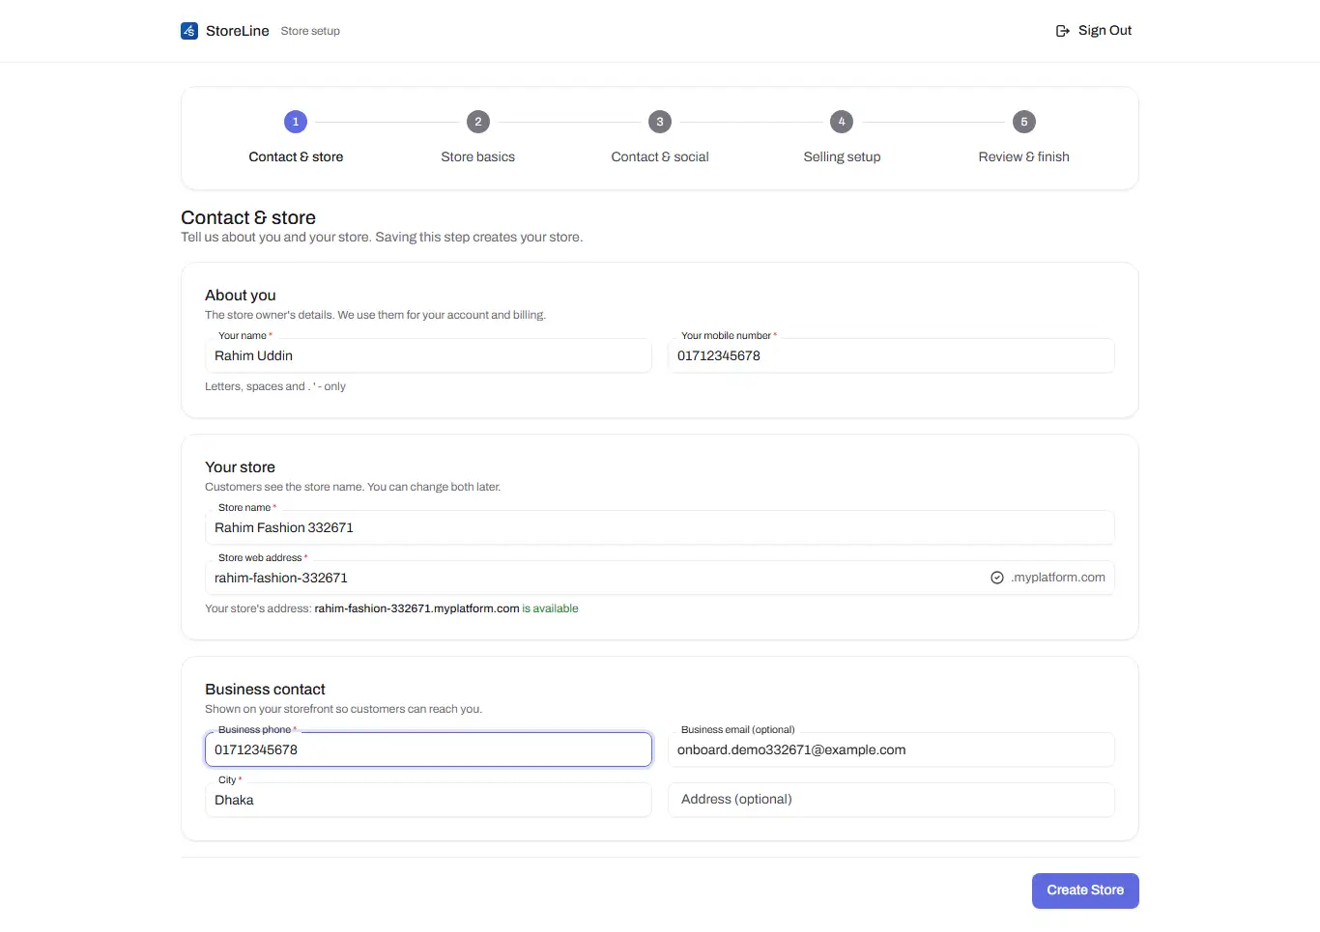
Task: Focus the Business email field
Action: 891,749
